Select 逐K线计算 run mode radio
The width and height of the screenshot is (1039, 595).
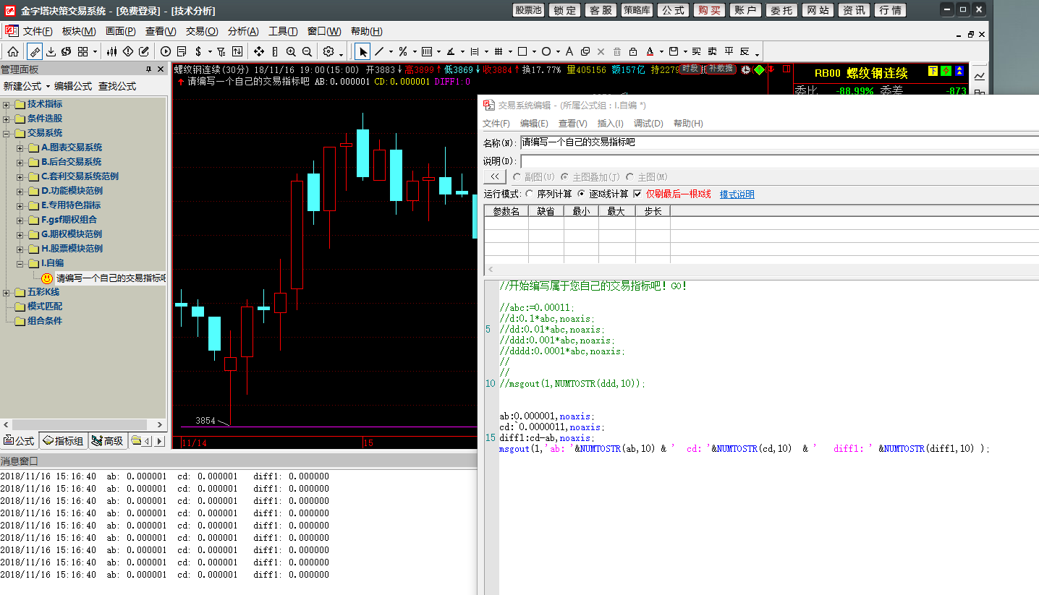click(582, 194)
